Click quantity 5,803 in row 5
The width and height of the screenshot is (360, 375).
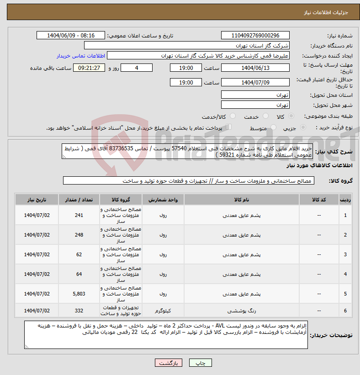pyautogui.click(x=79, y=294)
